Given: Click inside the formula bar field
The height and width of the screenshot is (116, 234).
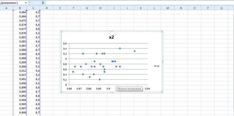Looking at the screenshot, I should [137, 3].
